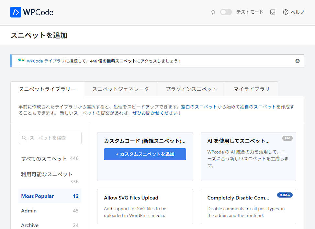Click + カスタムスニペットを追加 button
Viewport: 315px width, 229px height.
pyautogui.click(x=145, y=154)
